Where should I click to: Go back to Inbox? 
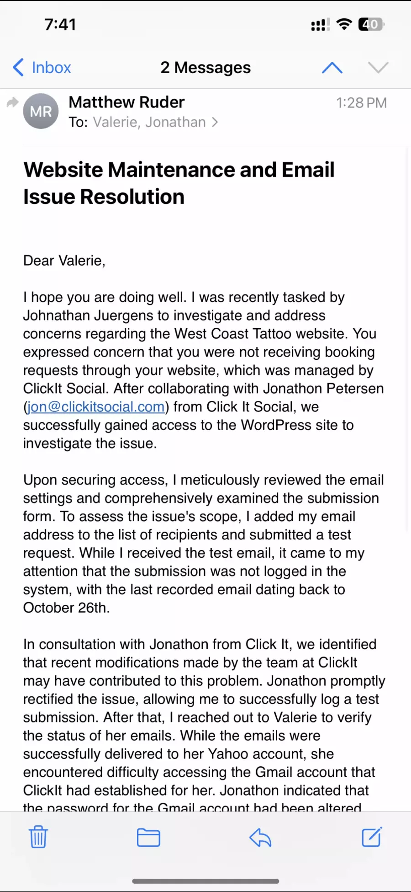(x=42, y=68)
